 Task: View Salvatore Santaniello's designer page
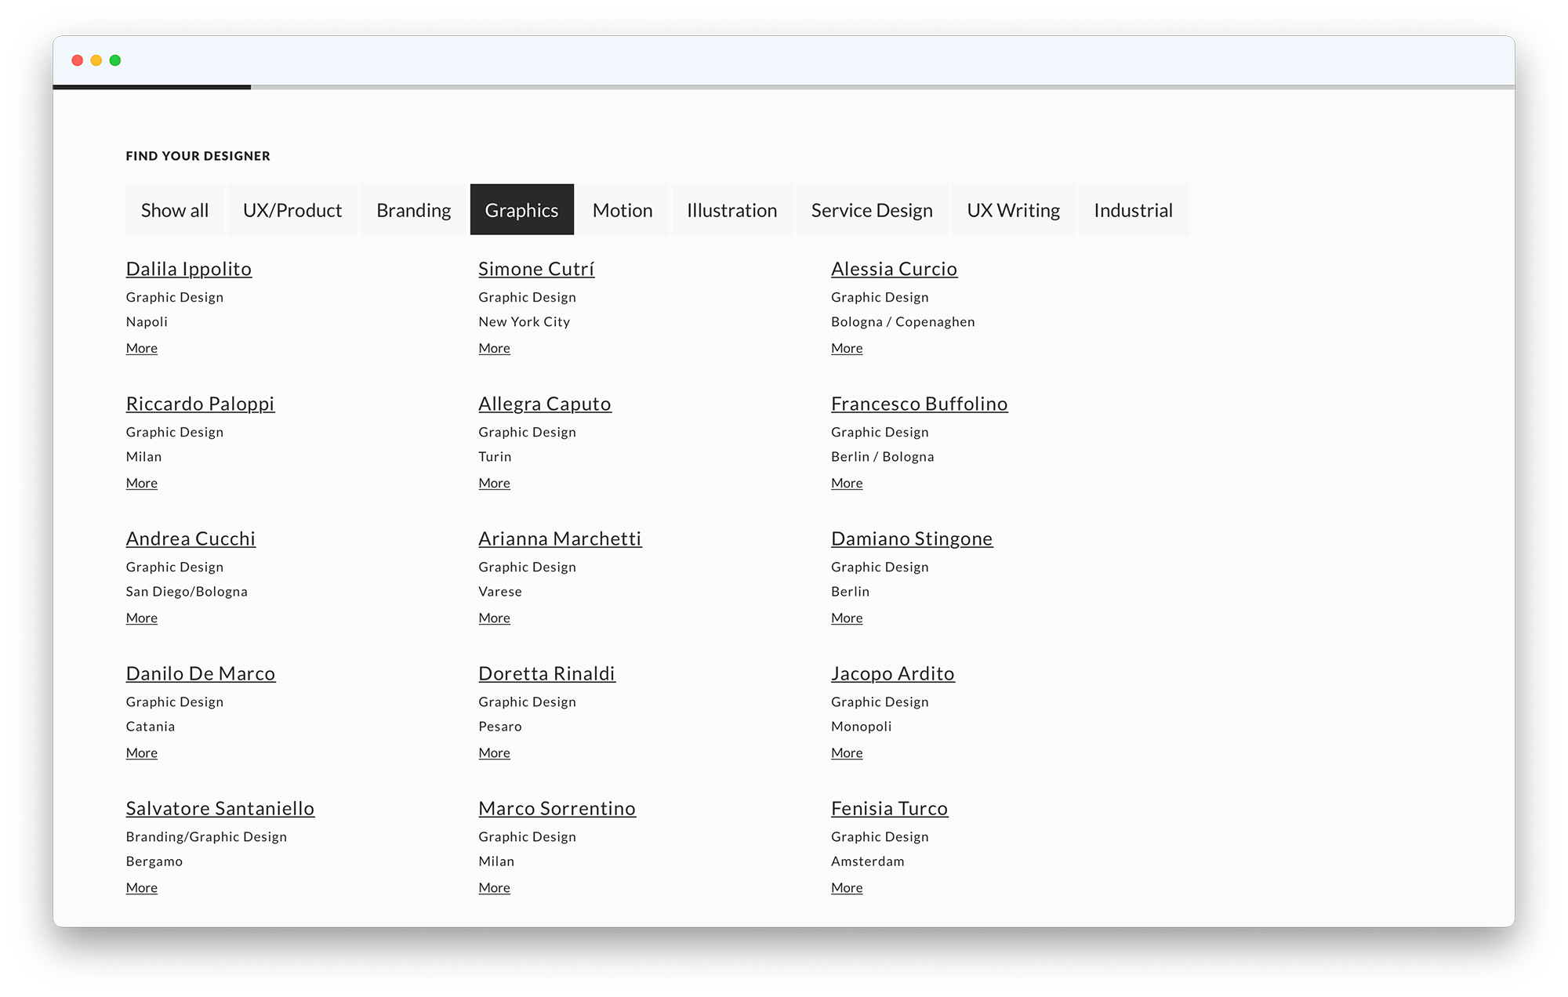(220, 808)
